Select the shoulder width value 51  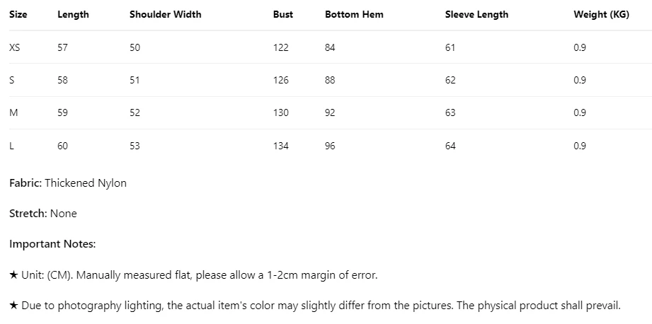135,80
